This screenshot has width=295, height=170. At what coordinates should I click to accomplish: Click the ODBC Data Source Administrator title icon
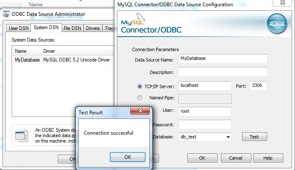6,14
